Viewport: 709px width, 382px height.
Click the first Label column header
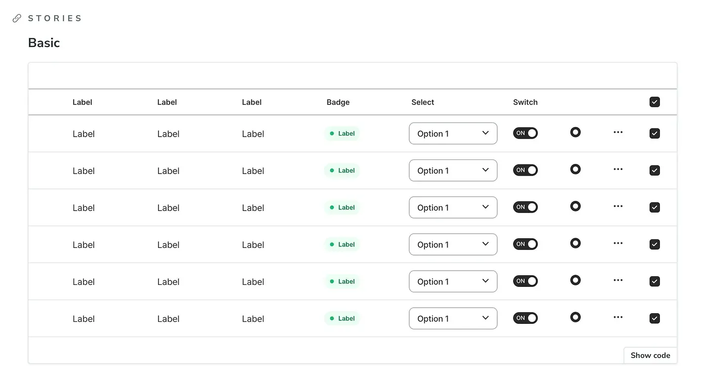tap(82, 102)
